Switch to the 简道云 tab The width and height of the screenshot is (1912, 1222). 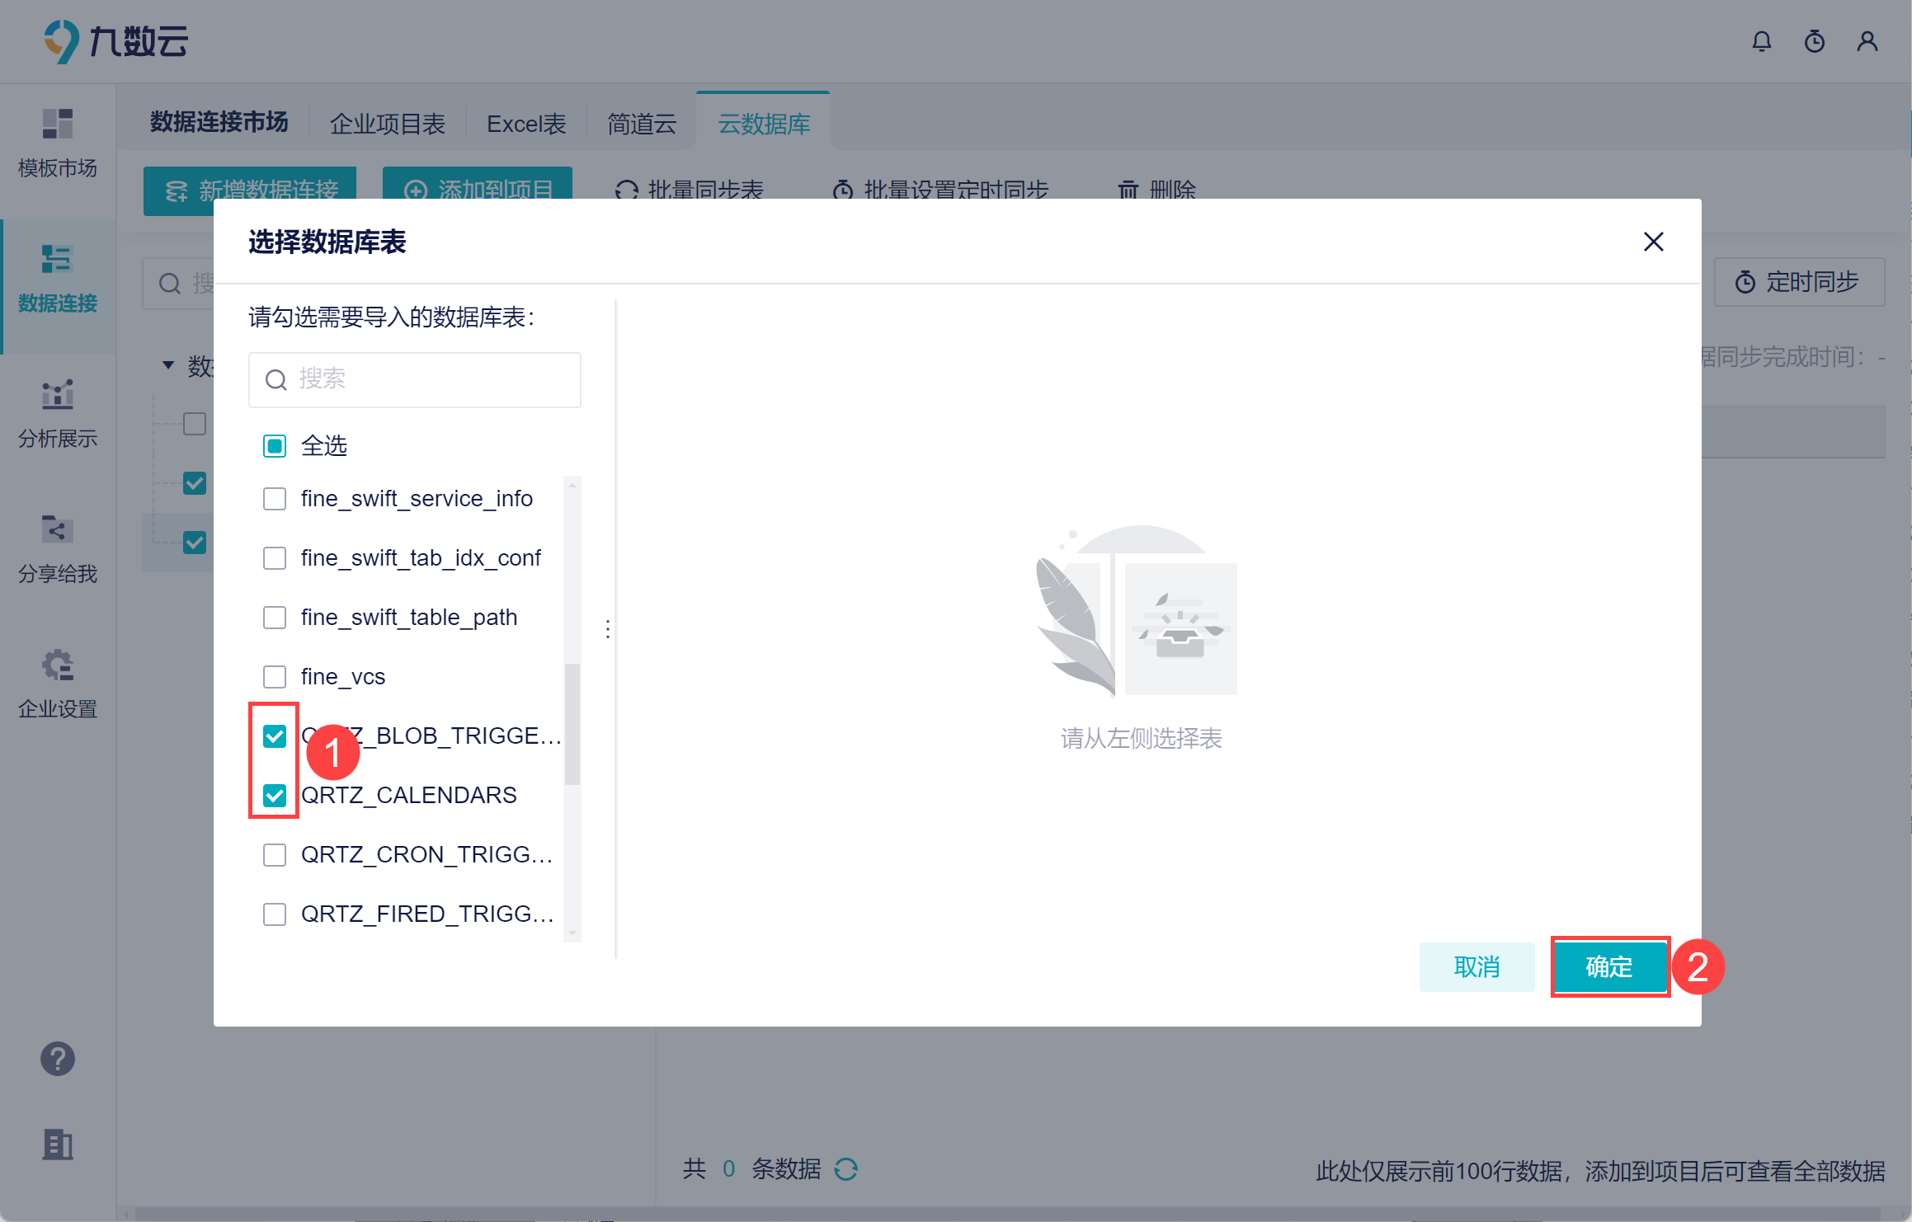[x=642, y=124]
